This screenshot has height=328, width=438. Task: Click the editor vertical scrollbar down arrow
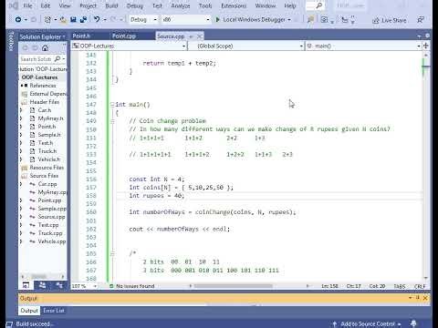[x=426, y=278]
